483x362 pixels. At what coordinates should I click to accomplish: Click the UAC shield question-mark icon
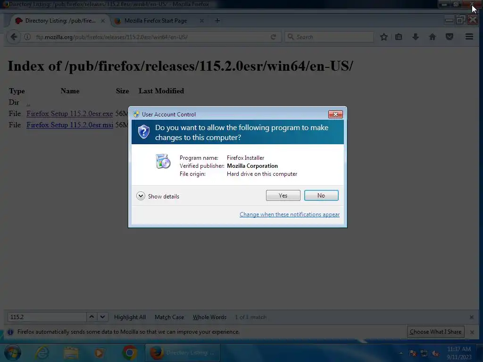(143, 132)
